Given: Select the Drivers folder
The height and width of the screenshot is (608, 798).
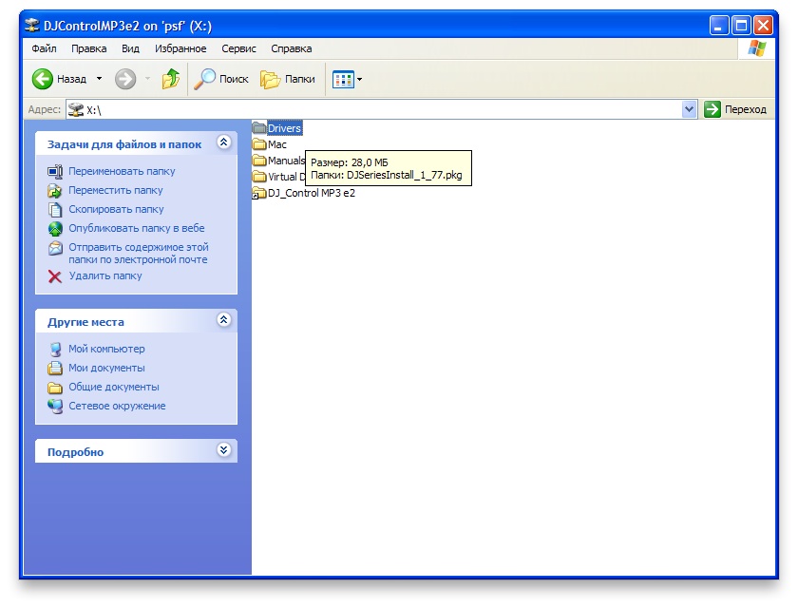Looking at the screenshot, I should pos(277,128).
